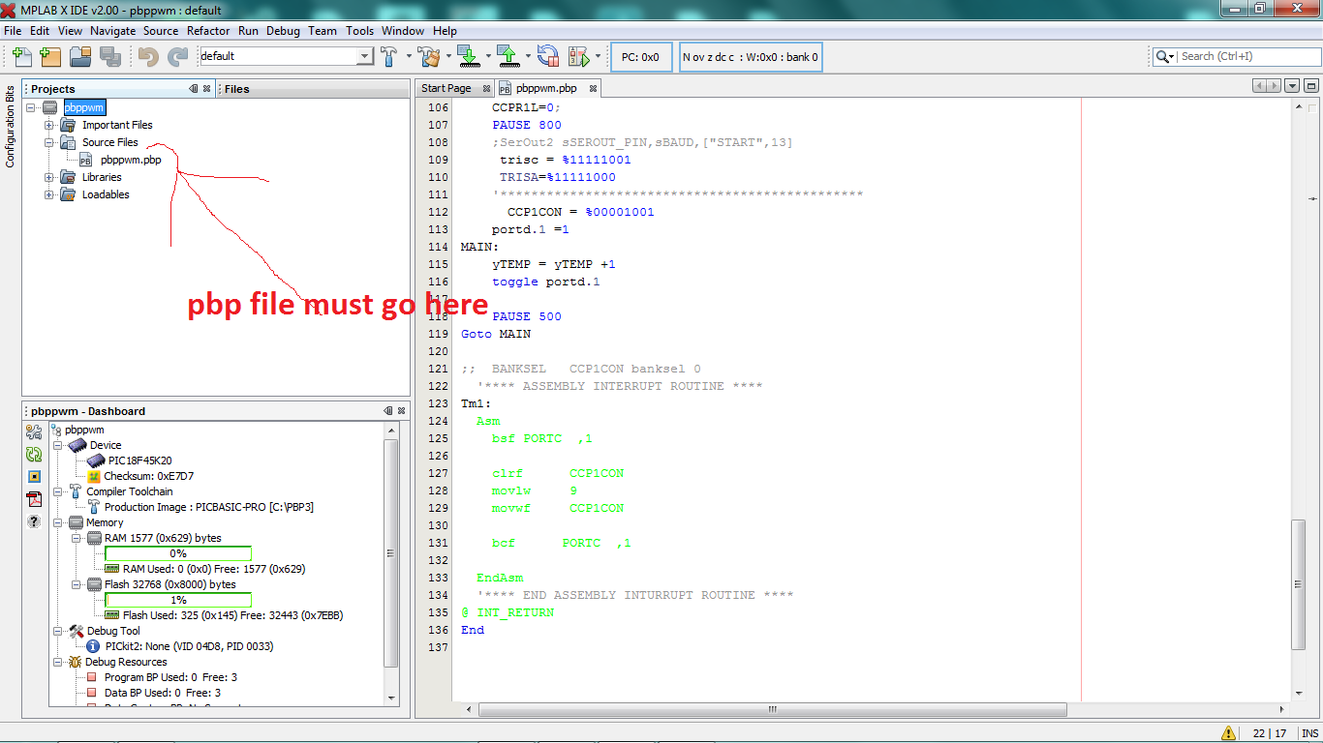The height and width of the screenshot is (743, 1323).
Task: Click the green Refresh Debug Tool Status icon
Action: click(x=34, y=454)
